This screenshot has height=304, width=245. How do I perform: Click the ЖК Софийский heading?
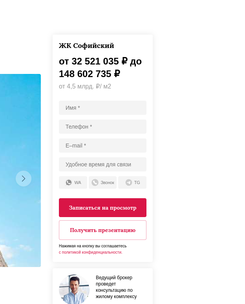(x=86, y=46)
